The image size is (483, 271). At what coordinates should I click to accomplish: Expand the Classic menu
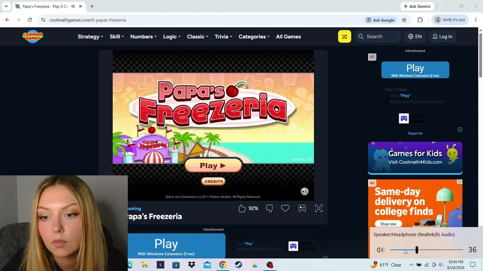pos(198,37)
